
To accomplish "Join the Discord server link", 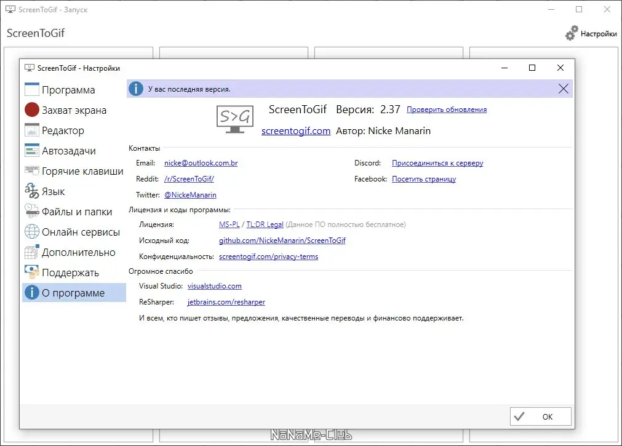I will (437, 162).
